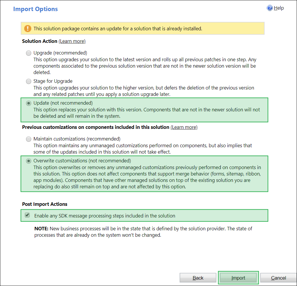Select the Update (not recommended) radio button
Image resolution: width=297 pixels, height=286 pixels.
pos(29,103)
